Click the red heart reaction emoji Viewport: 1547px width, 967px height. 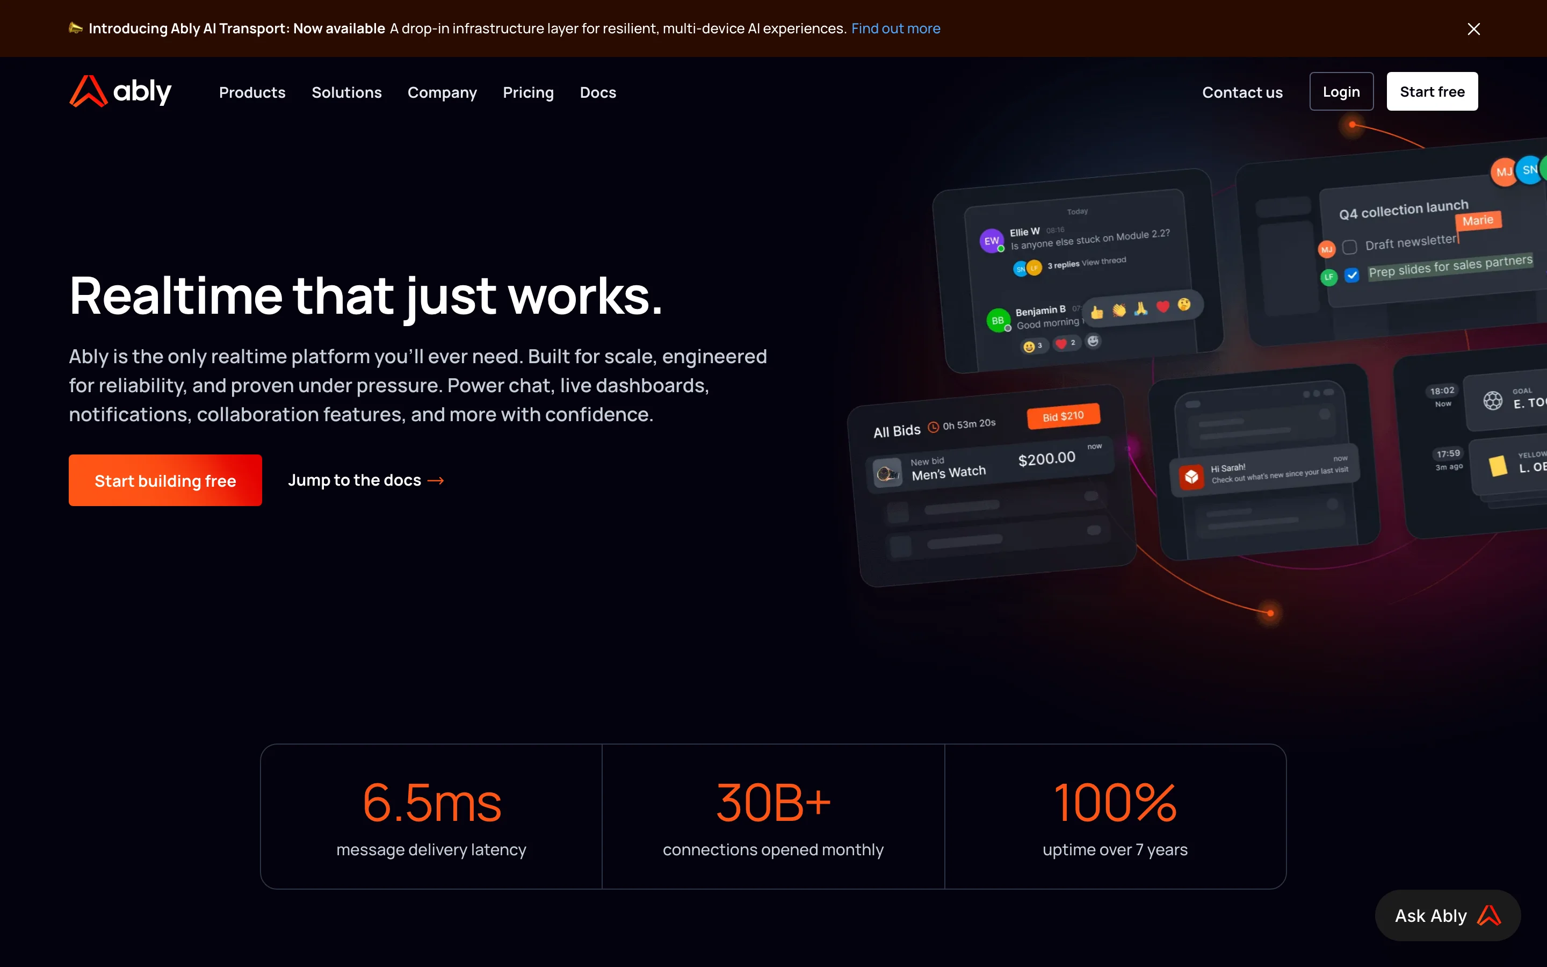click(x=1163, y=306)
